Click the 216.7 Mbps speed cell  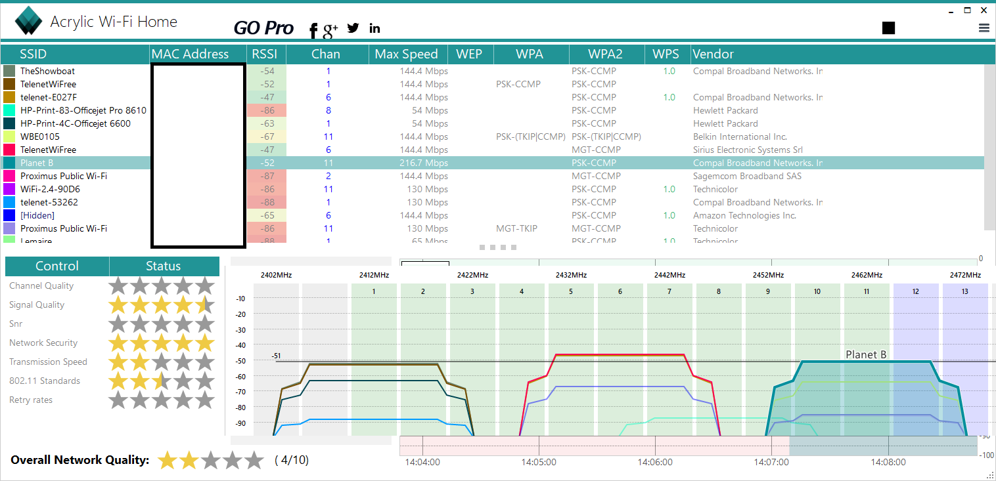coord(424,163)
